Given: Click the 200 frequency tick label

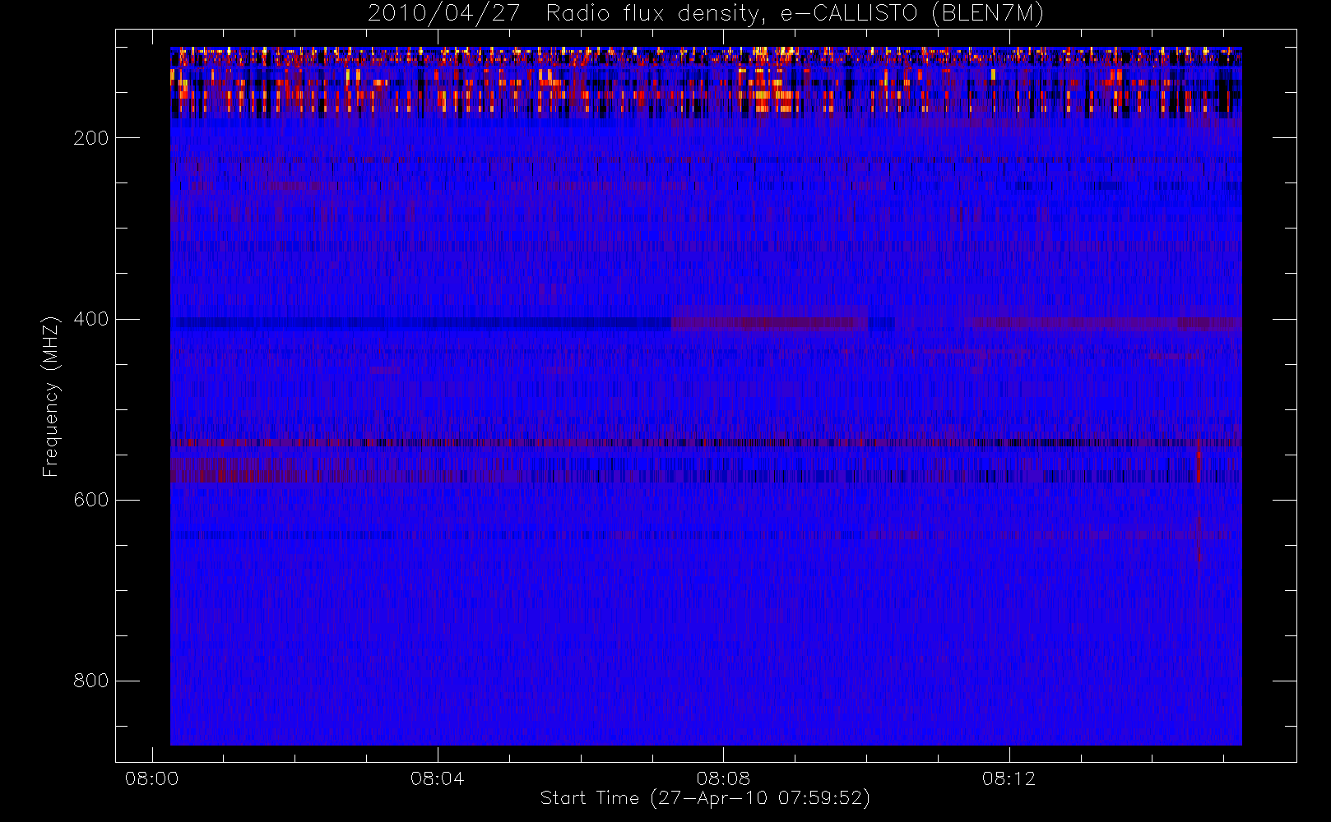Looking at the screenshot, I should pos(91,138).
